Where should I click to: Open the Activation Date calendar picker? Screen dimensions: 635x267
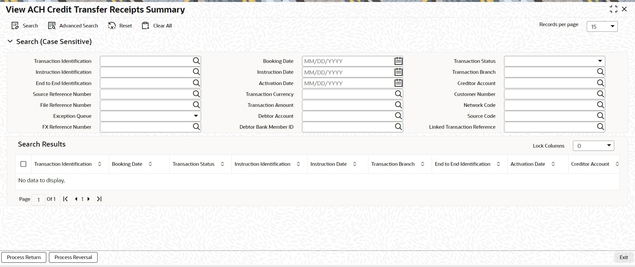pyautogui.click(x=399, y=83)
